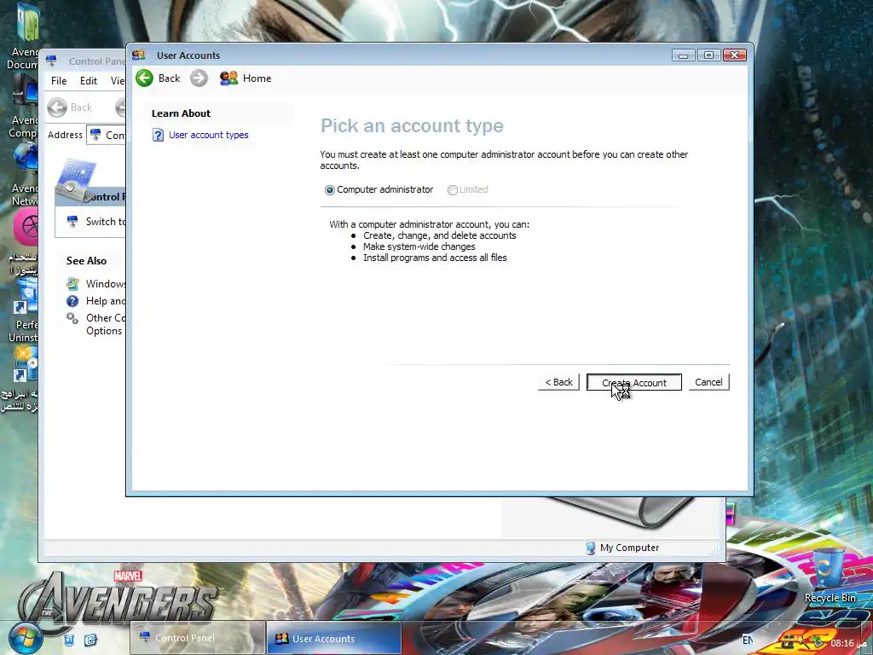Select the pink Dribbble-style desktop icon
Image resolution: width=873 pixels, height=655 pixels.
[x=26, y=227]
